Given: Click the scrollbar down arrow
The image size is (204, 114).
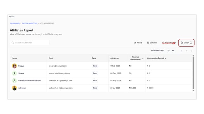Looking at the screenshot, I should tap(193, 91).
